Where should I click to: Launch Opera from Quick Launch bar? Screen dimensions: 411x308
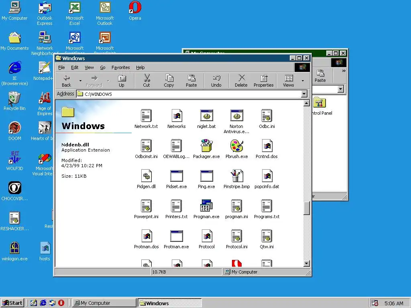point(61,303)
